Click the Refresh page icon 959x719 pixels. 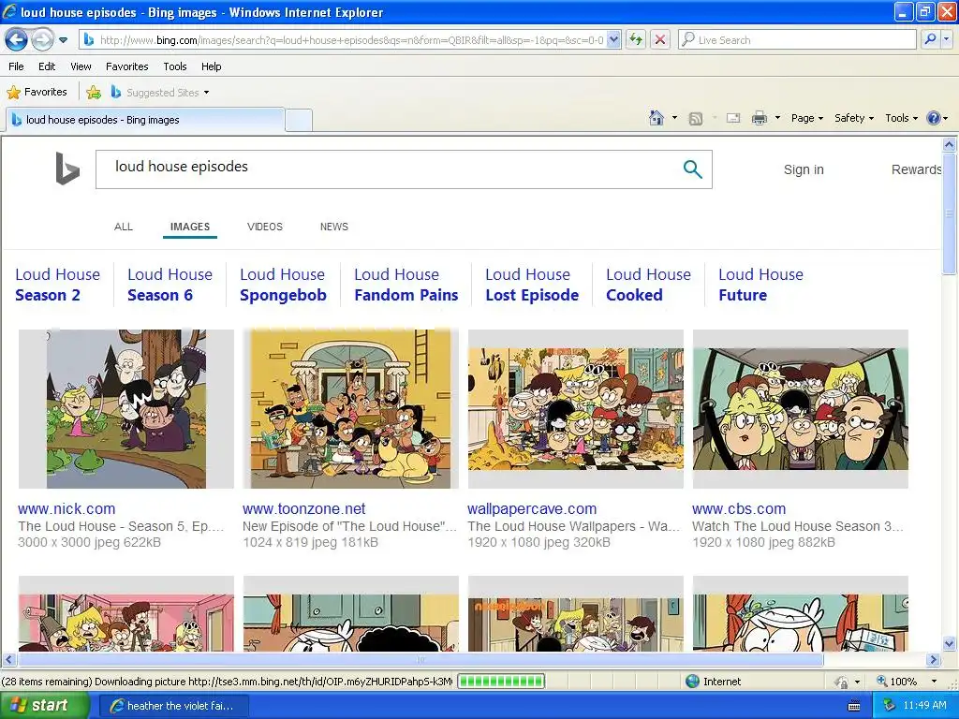click(x=636, y=39)
